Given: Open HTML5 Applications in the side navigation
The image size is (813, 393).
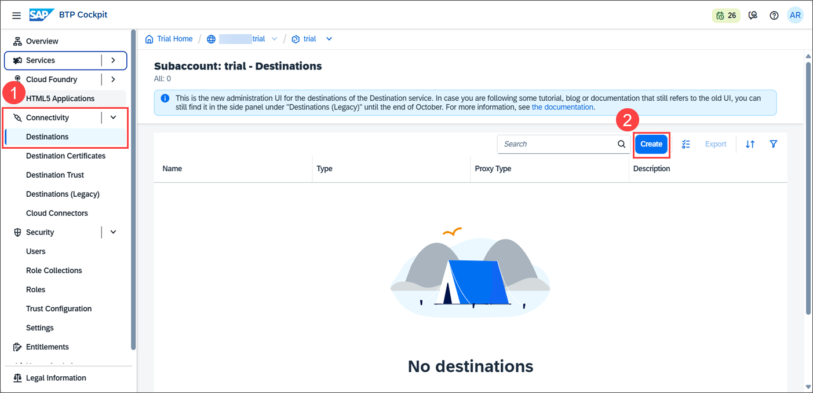Looking at the screenshot, I should [60, 98].
